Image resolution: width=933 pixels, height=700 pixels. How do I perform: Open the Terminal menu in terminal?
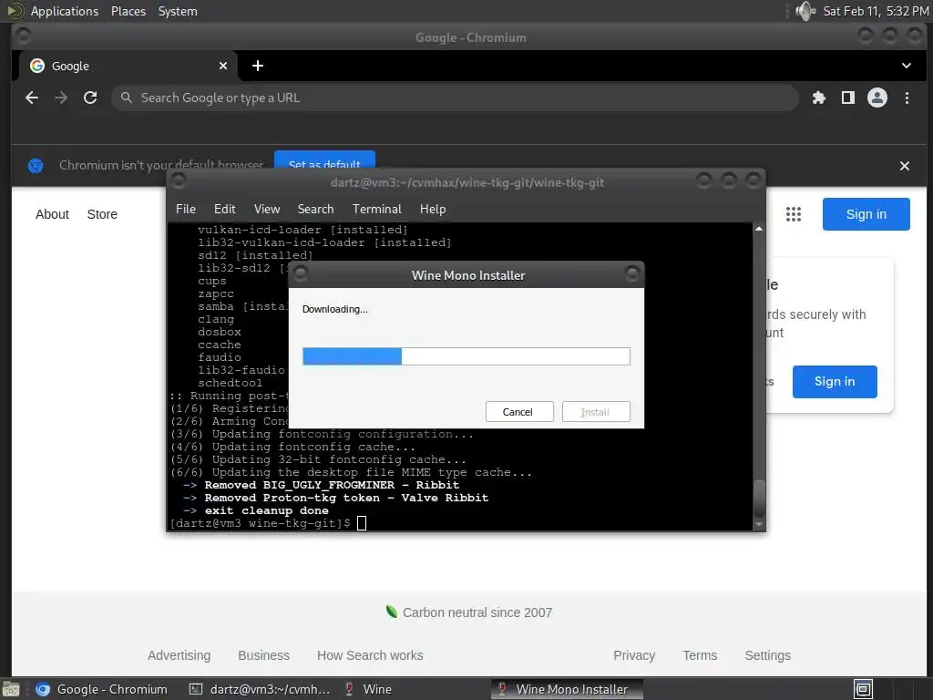[x=376, y=209]
